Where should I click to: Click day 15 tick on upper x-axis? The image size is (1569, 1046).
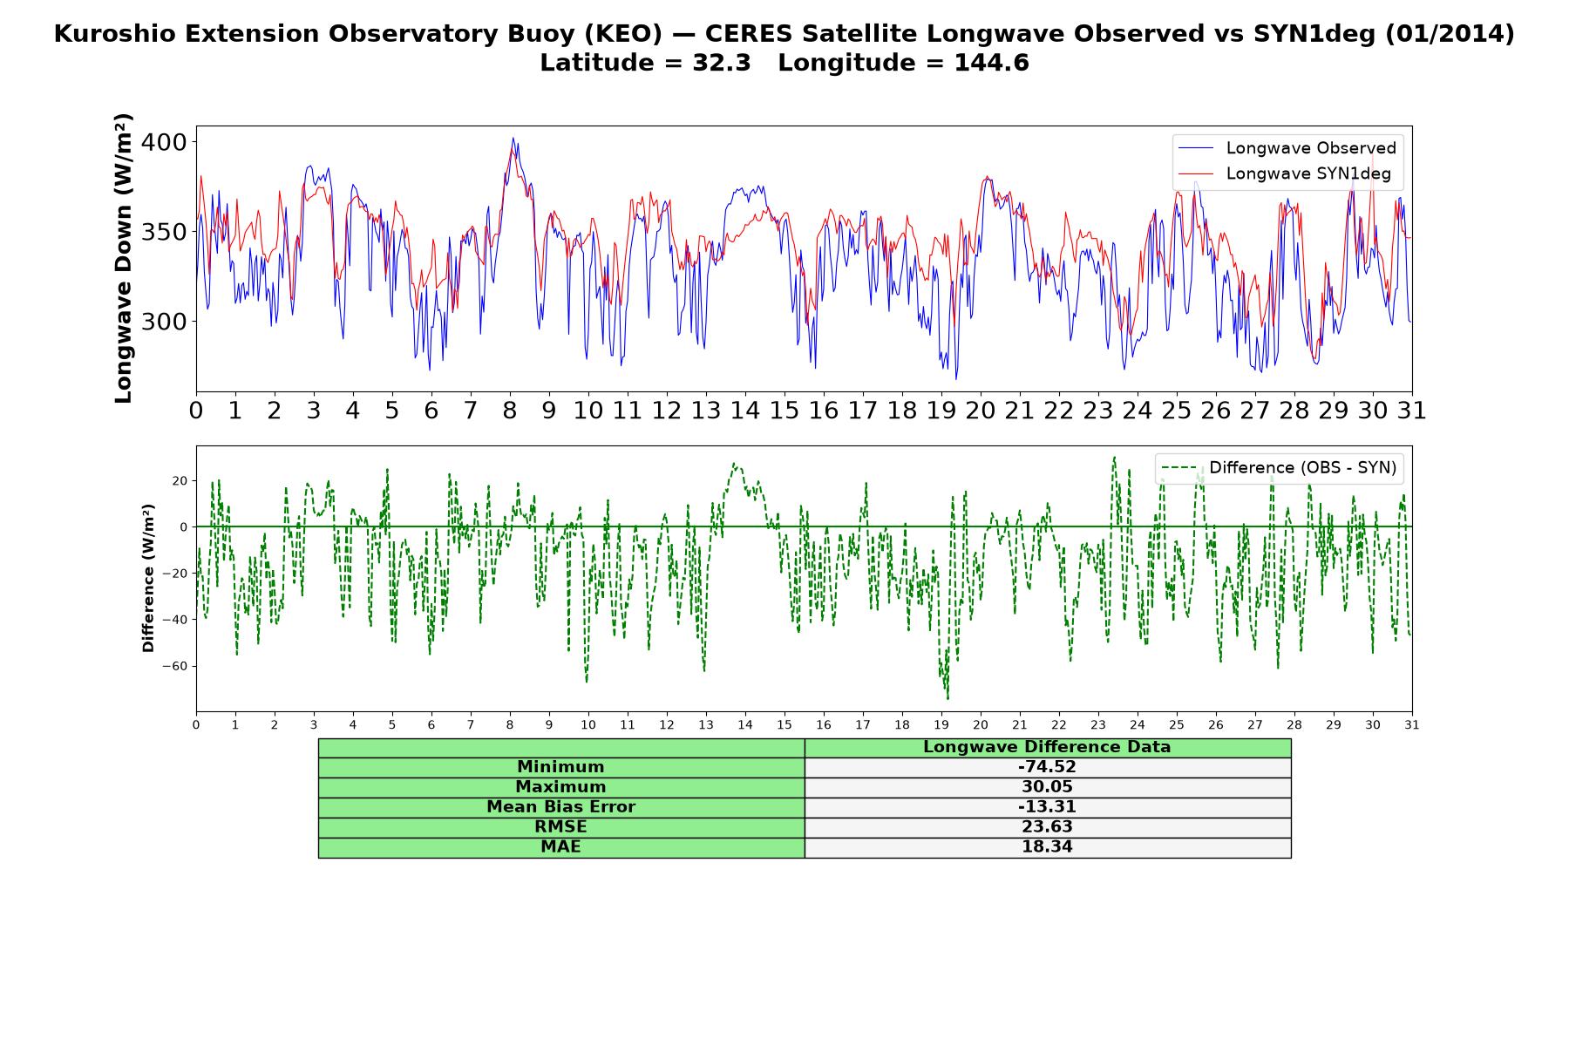[x=784, y=411]
